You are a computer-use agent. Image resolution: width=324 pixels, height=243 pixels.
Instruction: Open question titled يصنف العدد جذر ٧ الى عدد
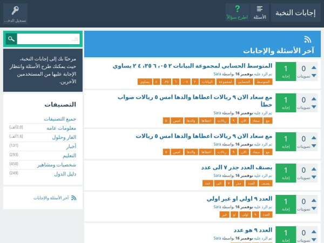tap(237, 167)
